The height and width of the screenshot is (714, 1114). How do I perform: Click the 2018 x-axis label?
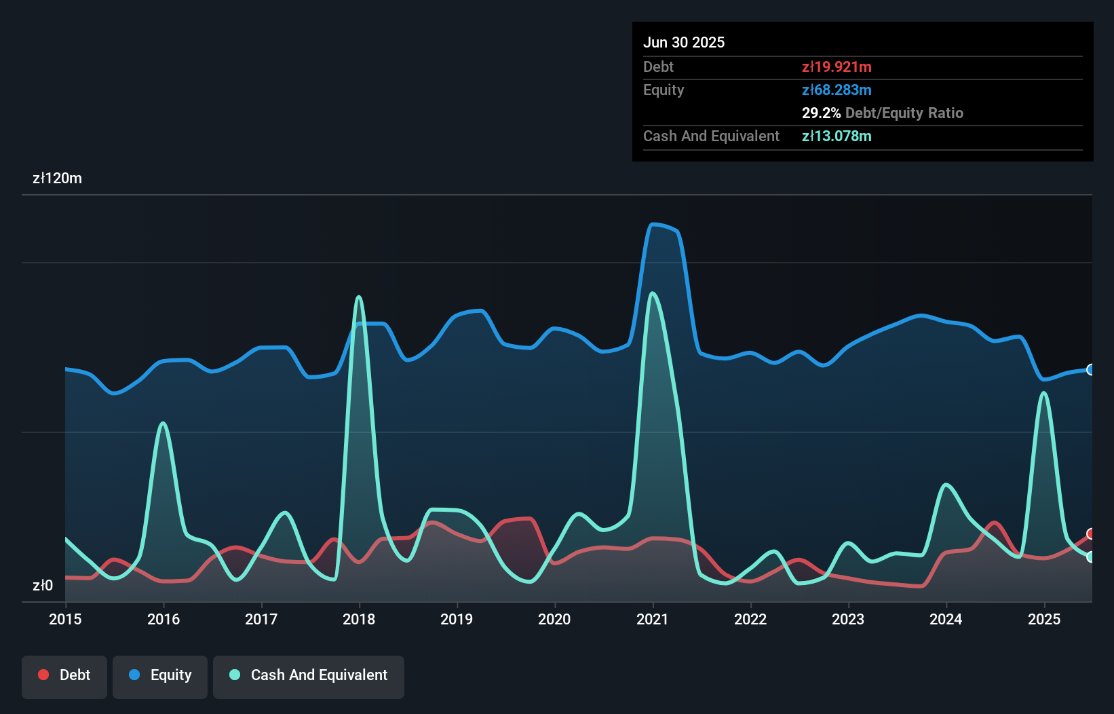(359, 619)
